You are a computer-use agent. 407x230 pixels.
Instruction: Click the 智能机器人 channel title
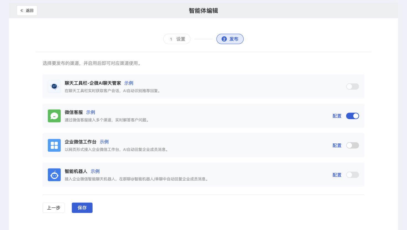76,171
